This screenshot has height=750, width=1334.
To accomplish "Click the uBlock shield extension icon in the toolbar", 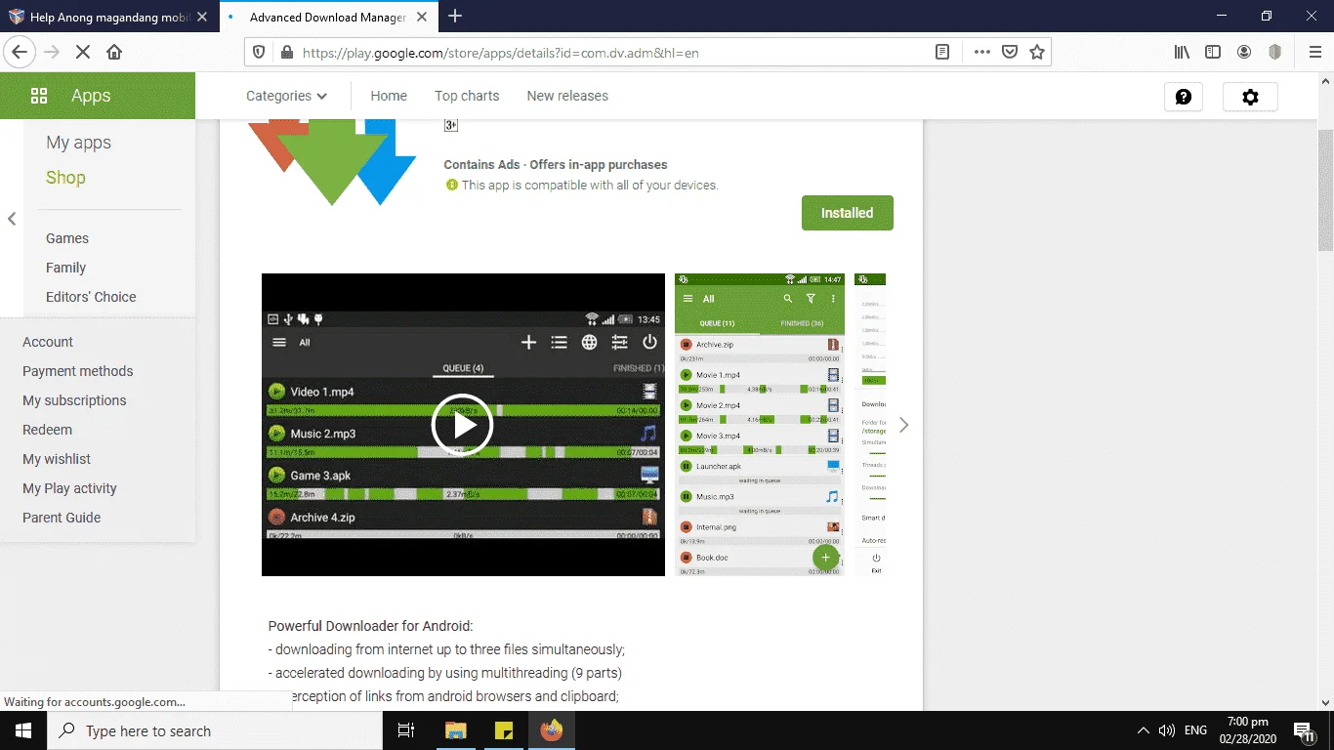I will (x=1275, y=53).
